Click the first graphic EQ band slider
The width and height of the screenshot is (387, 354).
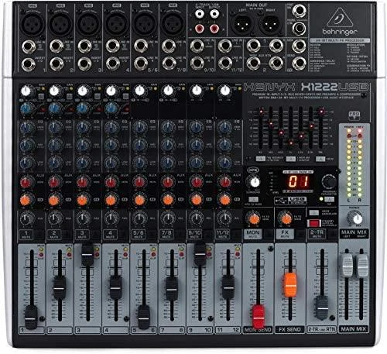(x=261, y=112)
